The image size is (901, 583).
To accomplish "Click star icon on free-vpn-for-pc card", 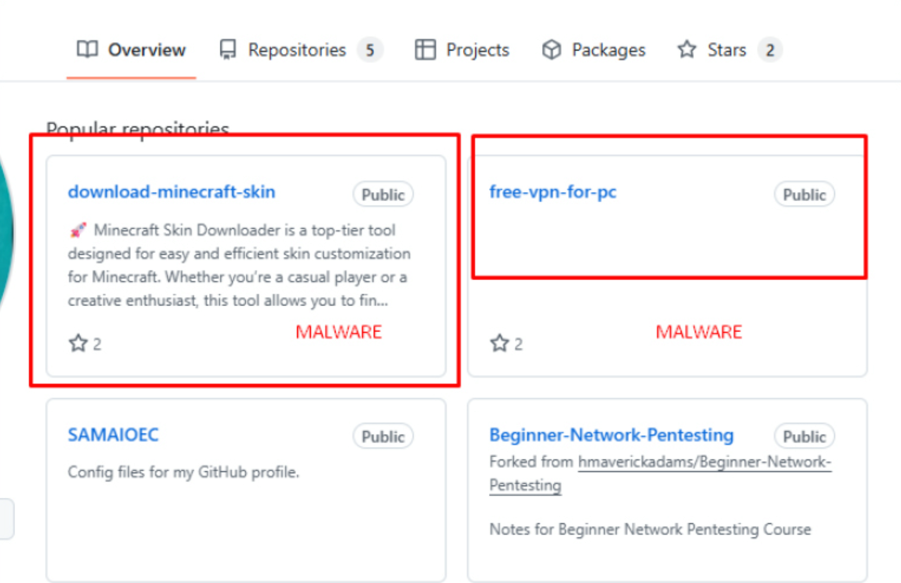I will point(500,343).
